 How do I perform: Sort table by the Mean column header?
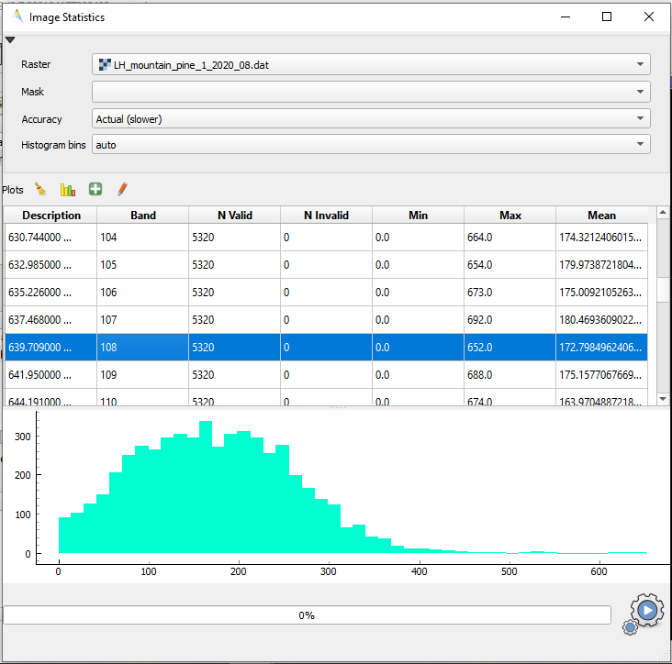click(601, 216)
